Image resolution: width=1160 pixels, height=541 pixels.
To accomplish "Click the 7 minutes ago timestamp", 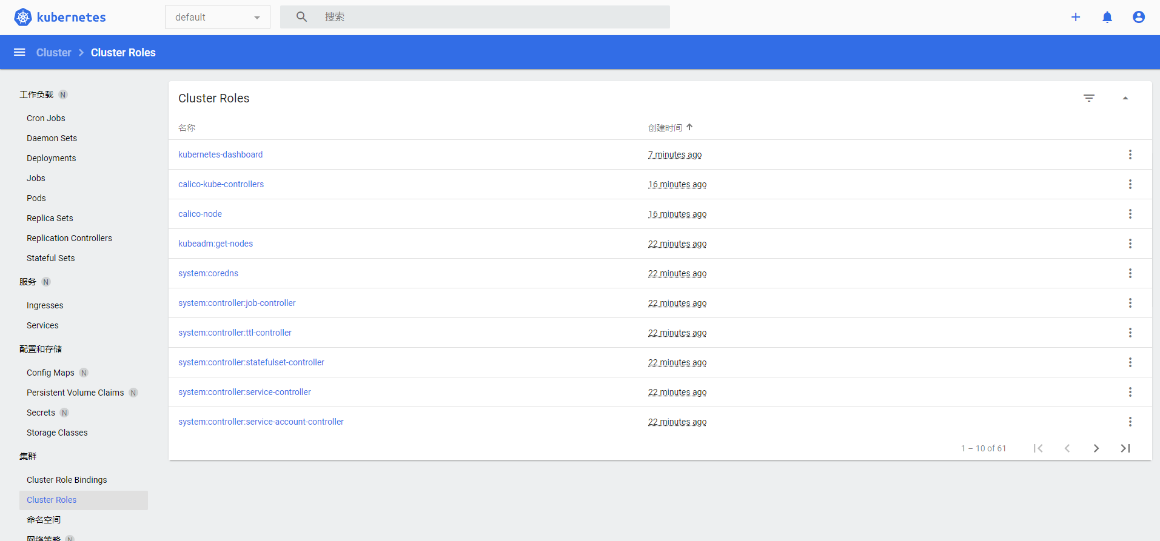I will pos(675,154).
